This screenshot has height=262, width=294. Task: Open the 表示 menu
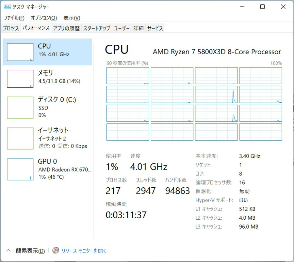pyautogui.click(x=70, y=18)
